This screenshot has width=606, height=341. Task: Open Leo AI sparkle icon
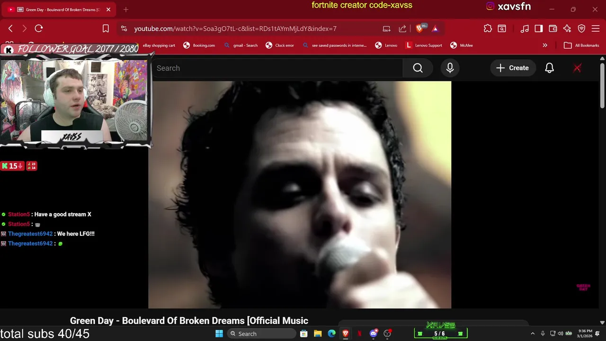(567, 28)
